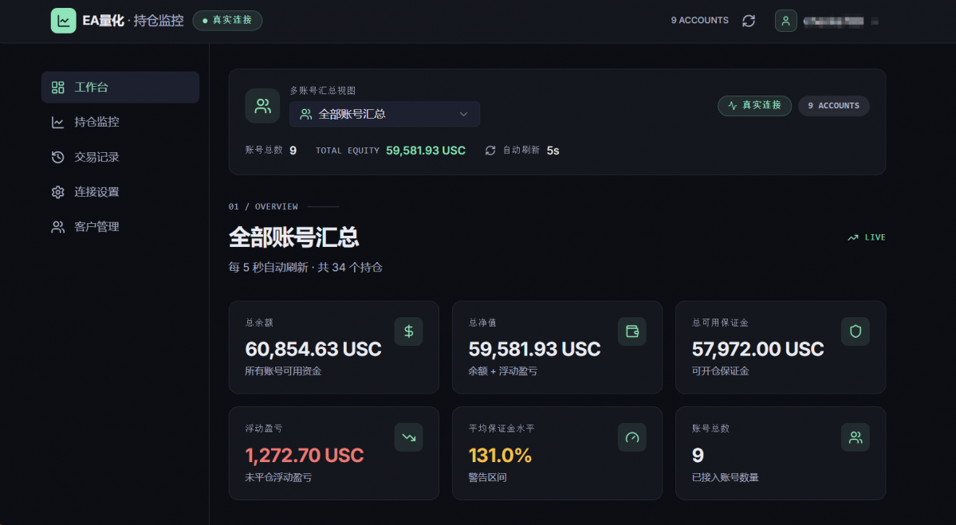This screenshot has height=525, width=956.
Task: Click the 1,272.70 USC floating P/L value
Action: [x=305, y=456]
